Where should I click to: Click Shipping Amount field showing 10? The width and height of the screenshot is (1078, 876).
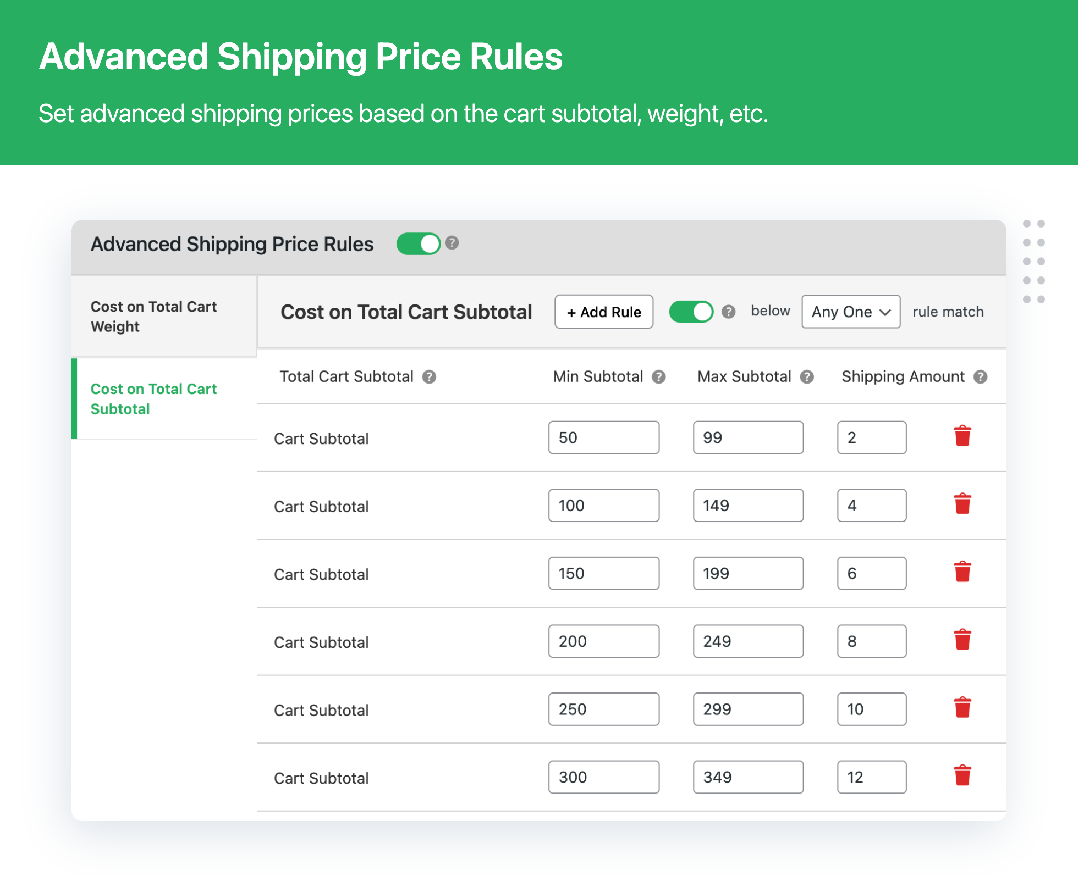tap(871, 709)
